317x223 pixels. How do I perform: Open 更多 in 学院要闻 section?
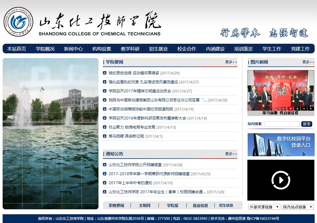(x=231, y=62)
